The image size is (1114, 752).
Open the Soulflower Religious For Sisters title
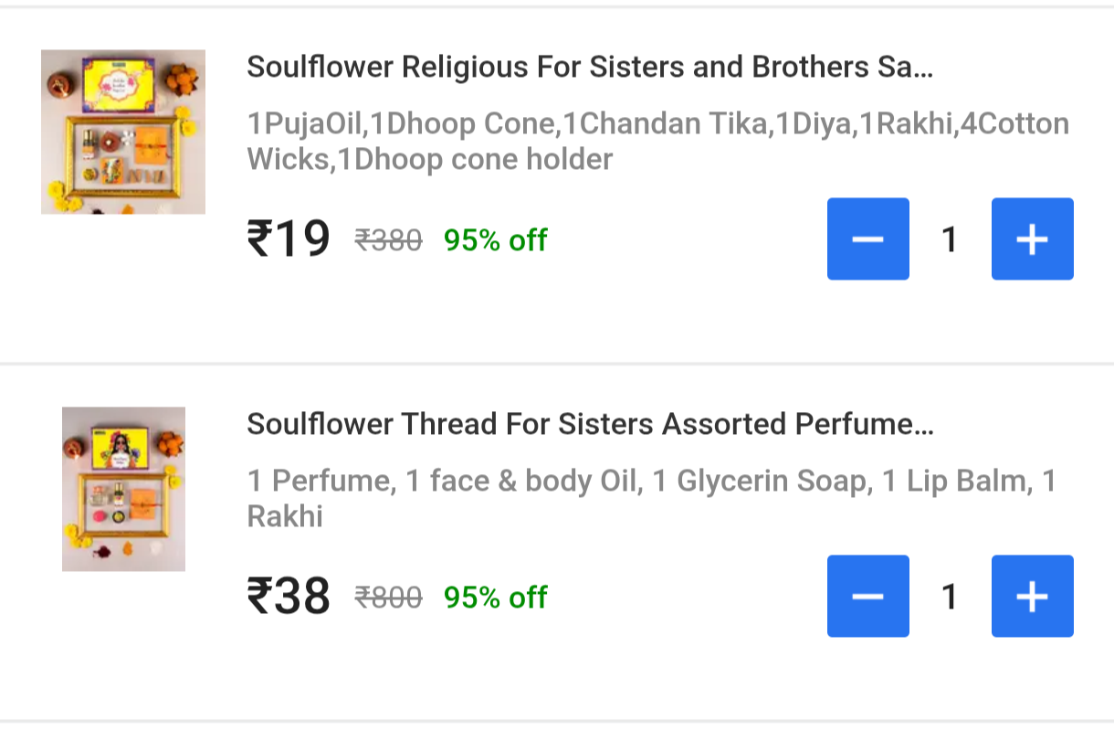click(x=590, y=67)
